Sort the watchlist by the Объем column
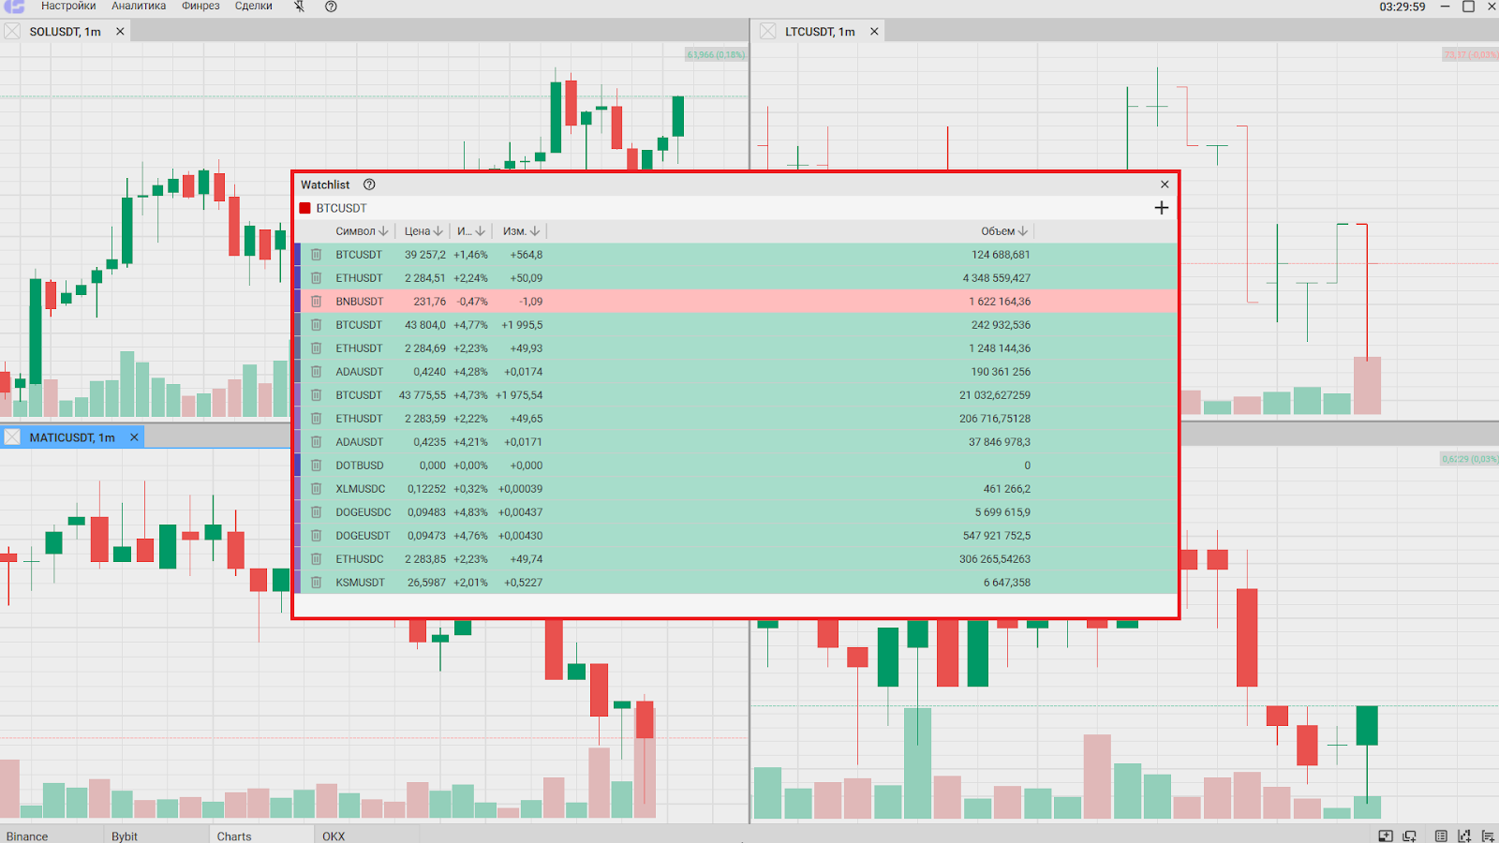 1003,231
